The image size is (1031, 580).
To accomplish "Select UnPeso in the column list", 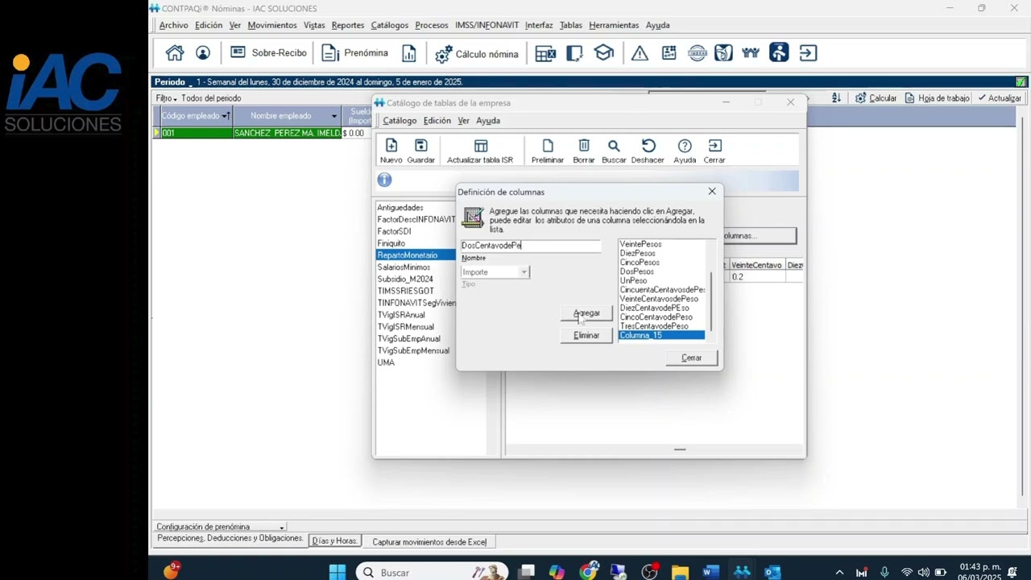I will pyautogui.click(x=633, y=281).
